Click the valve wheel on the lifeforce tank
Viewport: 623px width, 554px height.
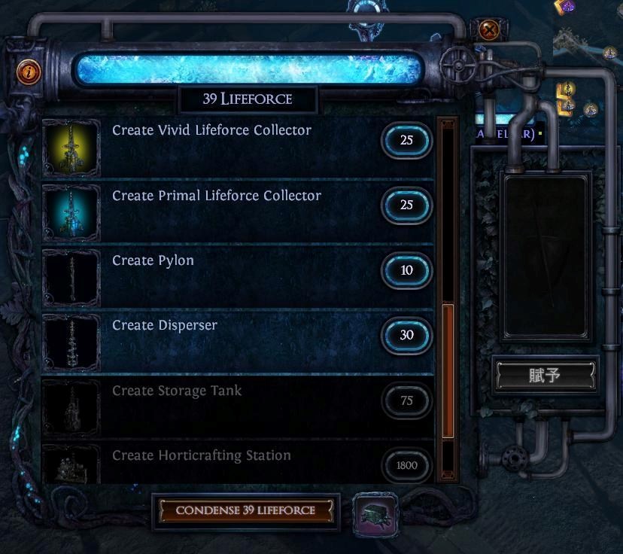pyautogui.click(x=458, y=65)
